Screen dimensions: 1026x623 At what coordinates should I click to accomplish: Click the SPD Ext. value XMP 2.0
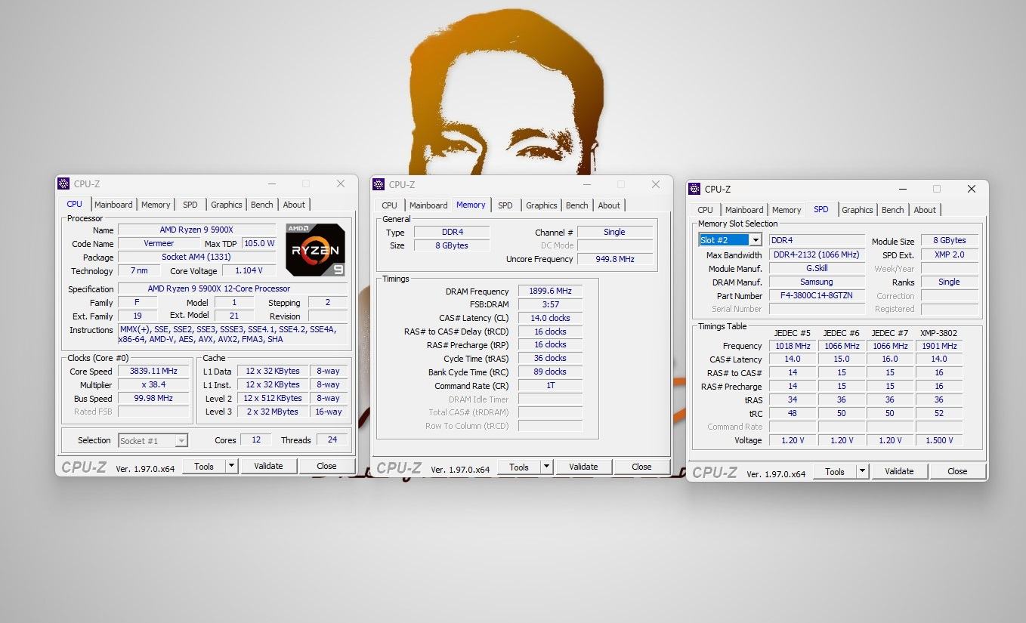point(949,254)
